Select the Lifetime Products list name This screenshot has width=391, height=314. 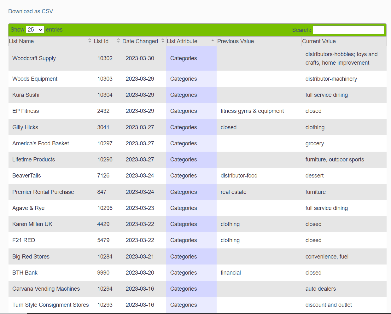click(33, 160)
